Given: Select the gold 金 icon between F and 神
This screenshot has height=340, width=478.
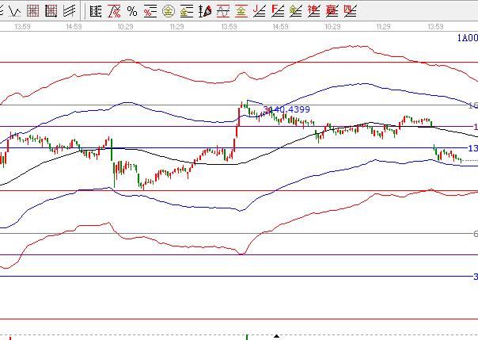Looking at the screenshot, I should (x=296, y=11).
